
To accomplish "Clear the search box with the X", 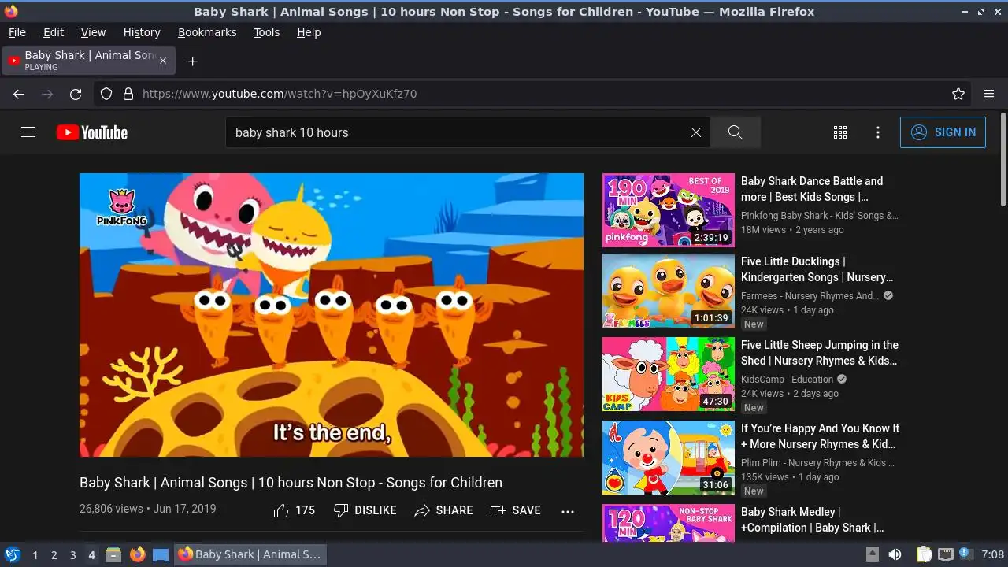I will click(695, 132).
